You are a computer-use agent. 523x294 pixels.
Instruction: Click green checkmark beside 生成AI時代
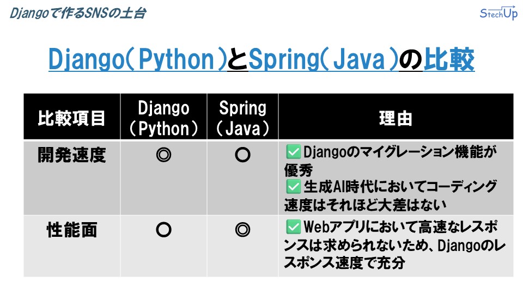click(294, 187)
